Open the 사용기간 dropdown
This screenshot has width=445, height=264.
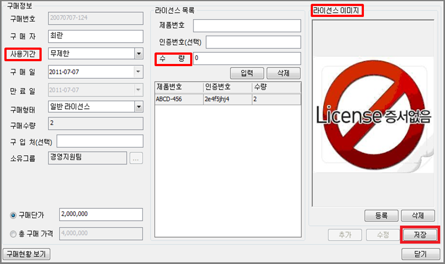pyautogui.click(x=139, y=53)
